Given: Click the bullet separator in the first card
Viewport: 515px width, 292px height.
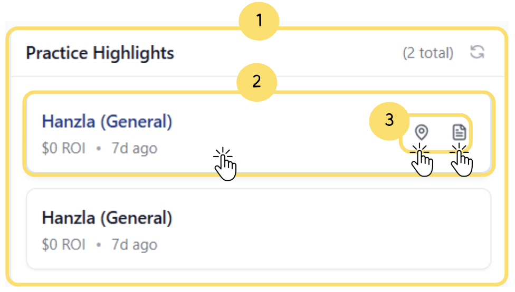Looking at the screenshot, I should [98, 149].
